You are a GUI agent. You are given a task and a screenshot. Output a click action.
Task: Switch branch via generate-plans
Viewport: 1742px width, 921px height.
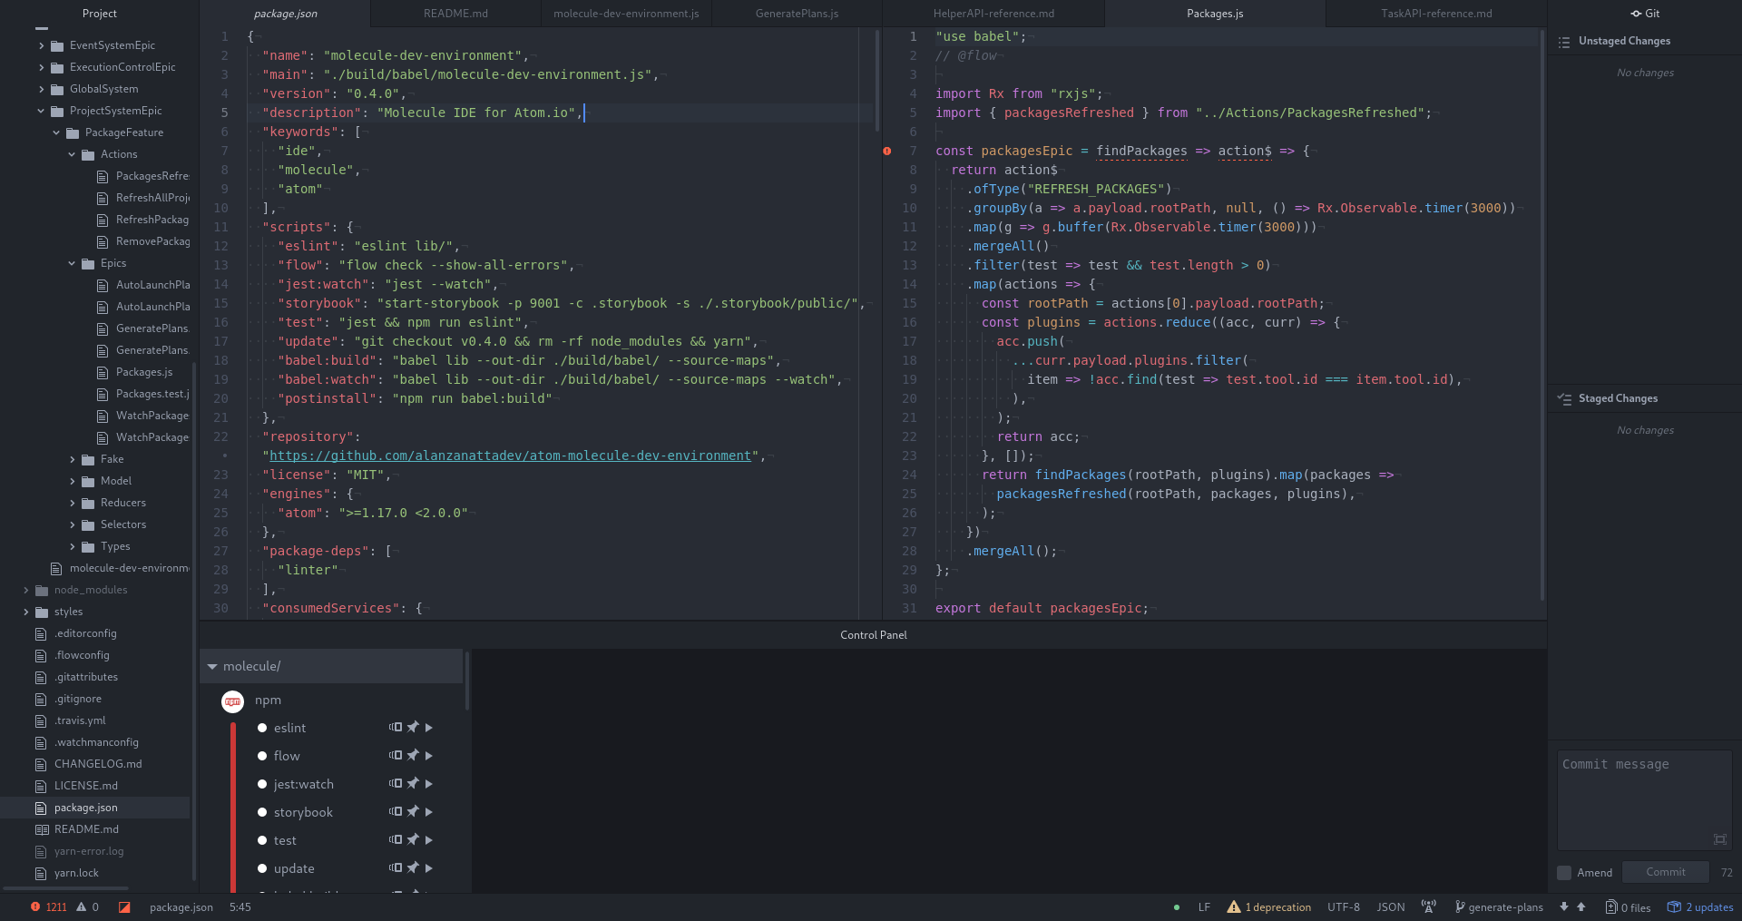point(1499,907)
